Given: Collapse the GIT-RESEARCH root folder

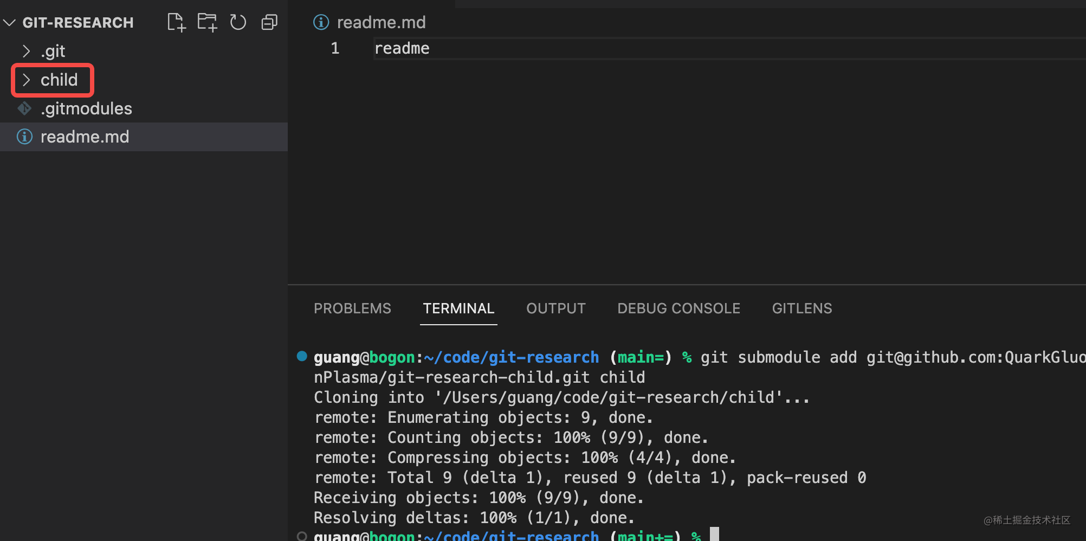Looking at the screenshot, I should click(x=9, y=22).
